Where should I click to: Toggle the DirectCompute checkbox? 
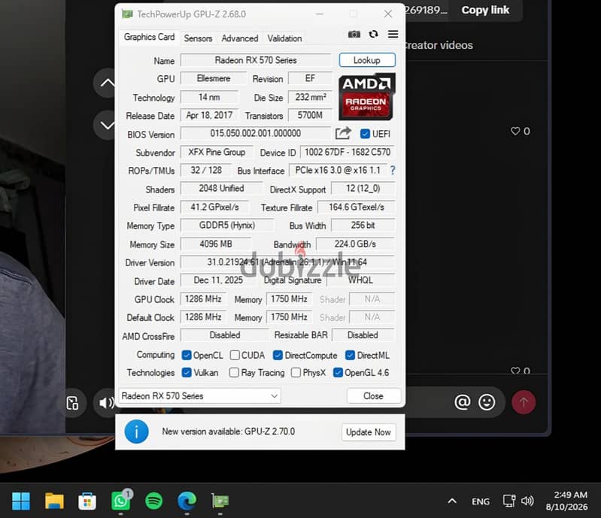coord(278,355)
